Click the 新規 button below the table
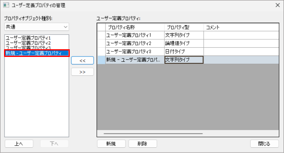The image size is (284, 153). [111, 144]
